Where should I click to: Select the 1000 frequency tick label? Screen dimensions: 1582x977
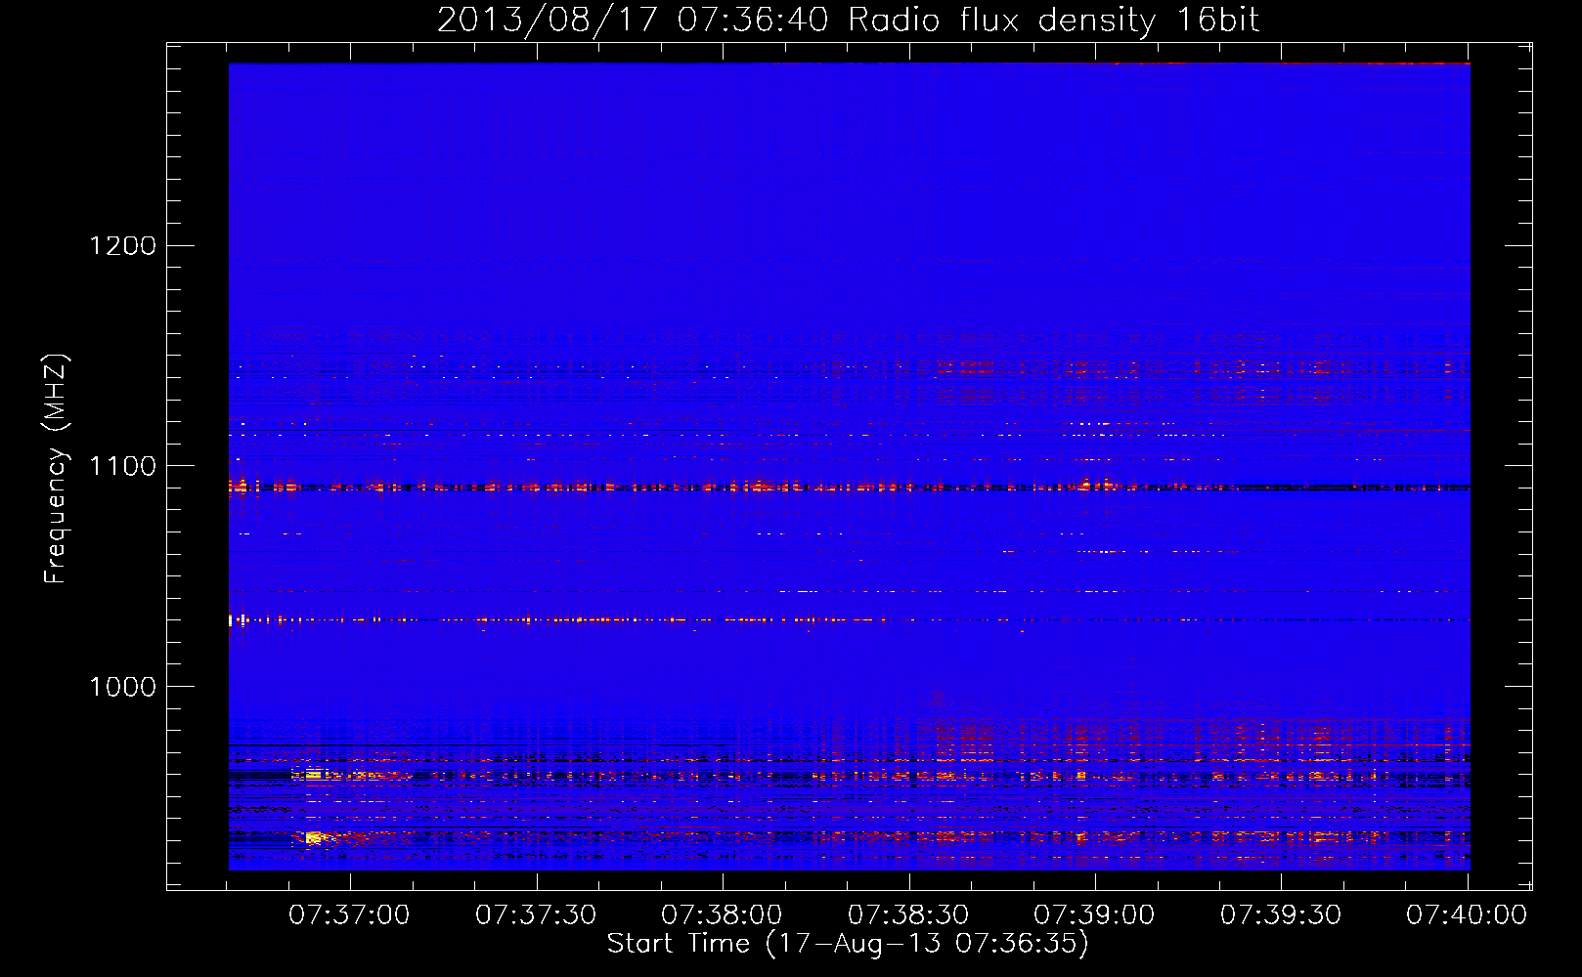[123, 687]
